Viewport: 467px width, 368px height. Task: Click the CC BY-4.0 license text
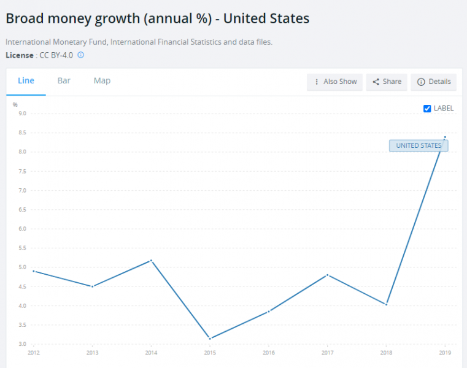click(x=56, y=55)
